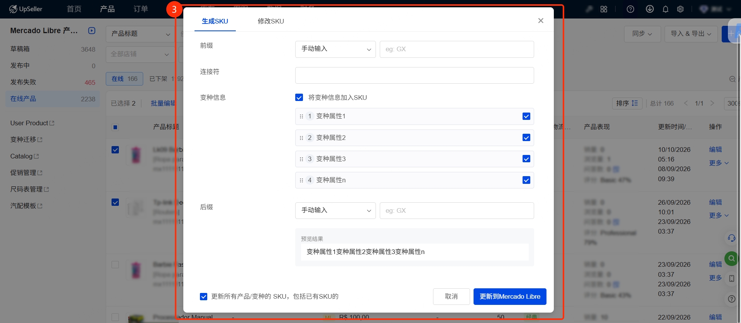Open 首页 in the top navigation

tap(74, 9)
